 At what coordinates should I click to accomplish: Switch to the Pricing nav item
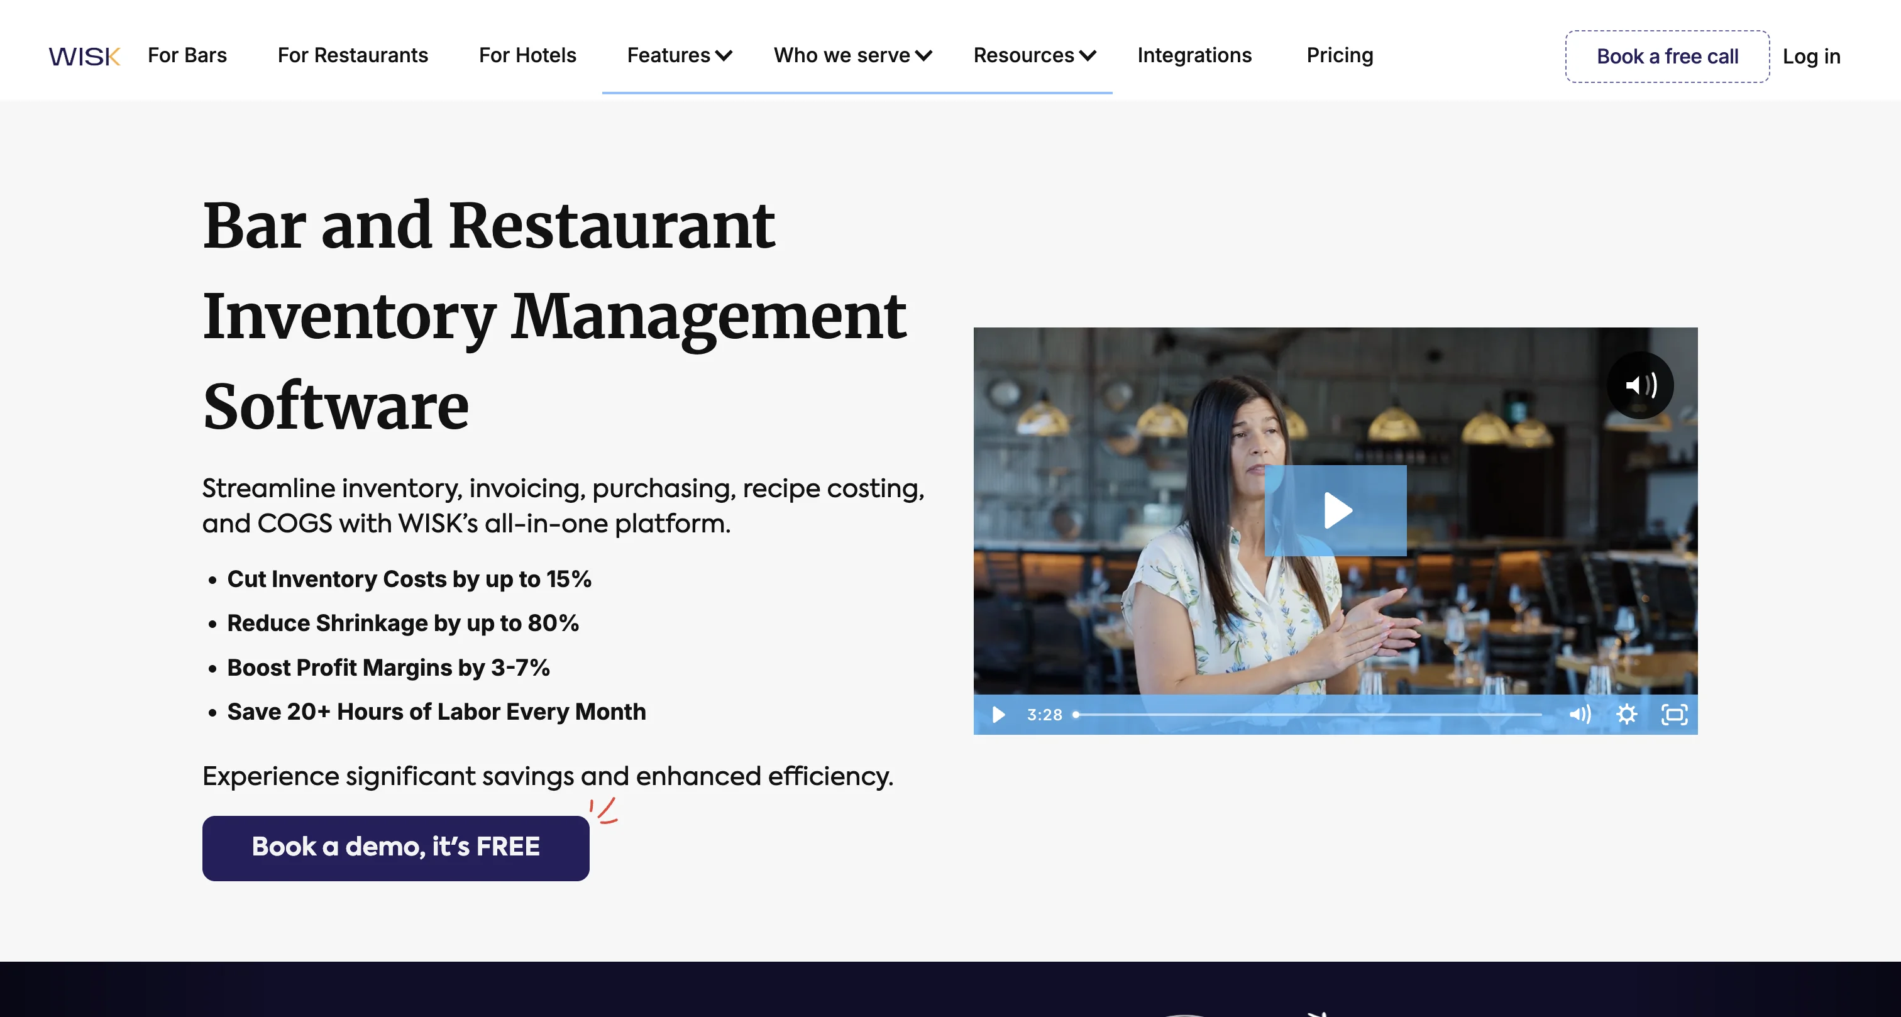pyautogui.click(x=1340, y=55)
